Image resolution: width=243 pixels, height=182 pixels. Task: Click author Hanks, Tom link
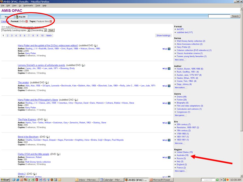click(x=31, y=123)
